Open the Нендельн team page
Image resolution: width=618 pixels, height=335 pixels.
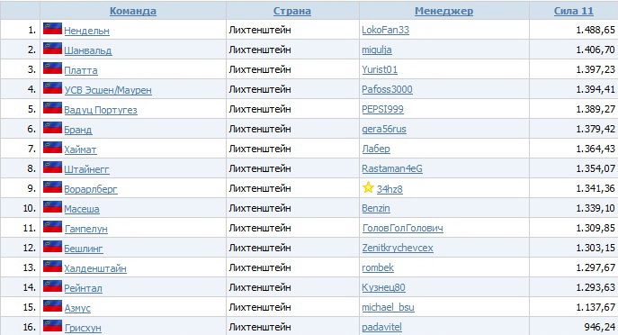86,31
